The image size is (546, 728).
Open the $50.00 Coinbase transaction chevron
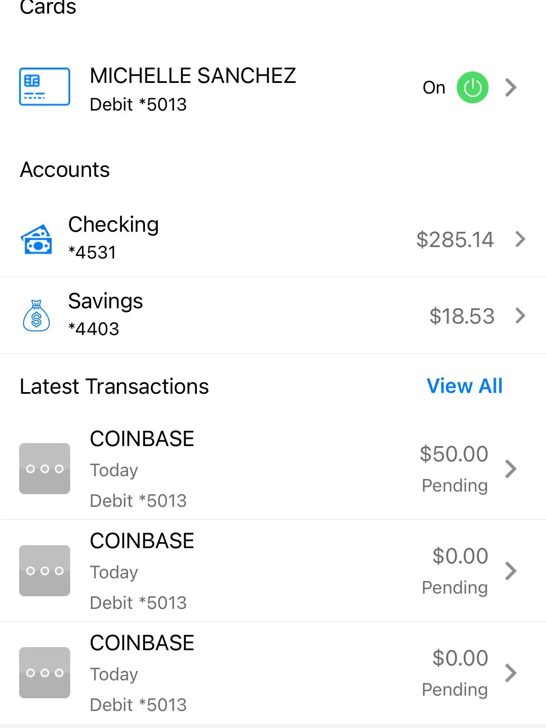click(511, 469)
